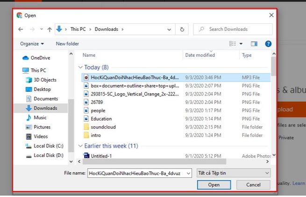Screen dimensions: 306x197
Task: Close the Open dialog with X
Action: pos(271,15)
